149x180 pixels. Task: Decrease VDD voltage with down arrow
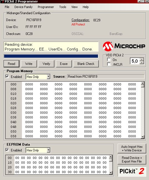coord(142,62)
